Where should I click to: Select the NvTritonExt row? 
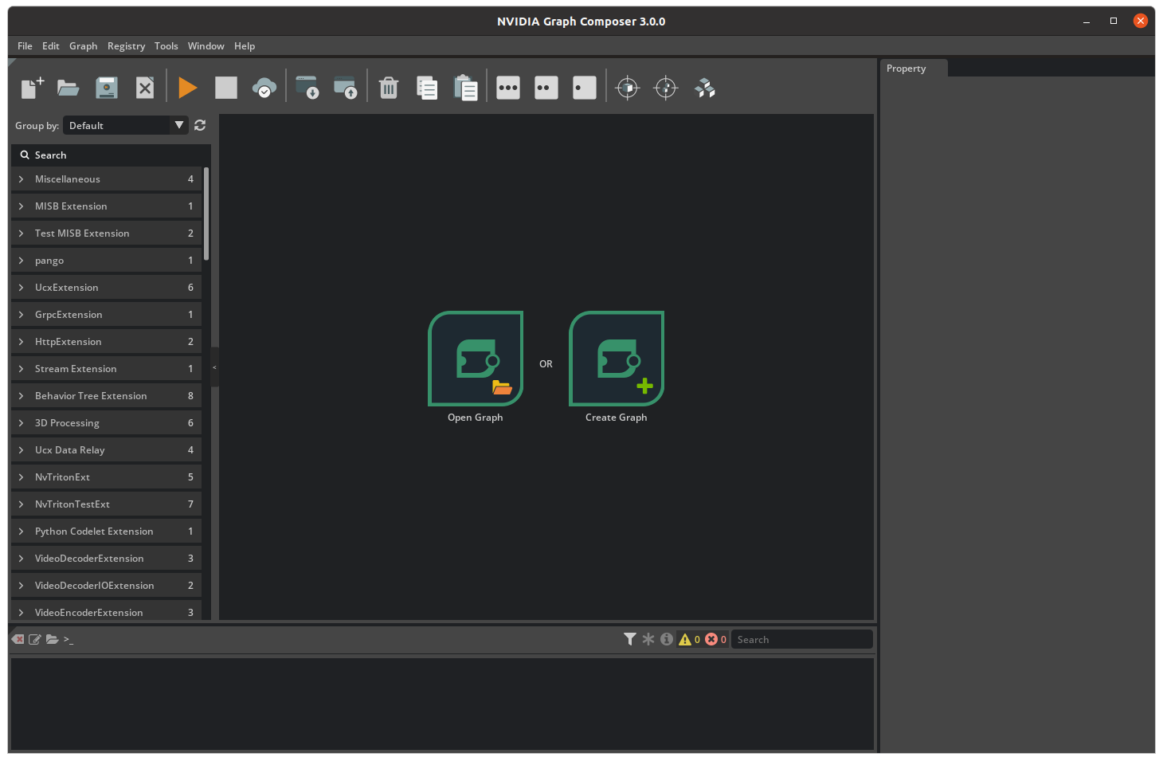tap(107, 477)
